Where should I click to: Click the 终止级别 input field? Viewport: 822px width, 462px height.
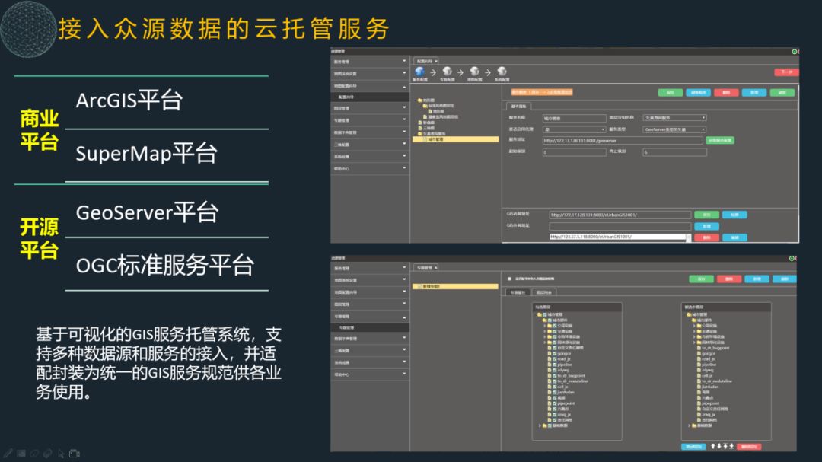(674, 151)
